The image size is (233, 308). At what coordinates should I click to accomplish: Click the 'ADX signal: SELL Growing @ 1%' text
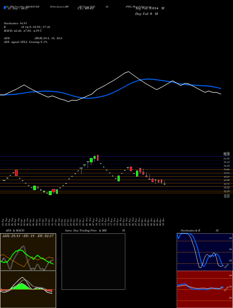pos(26,42)
